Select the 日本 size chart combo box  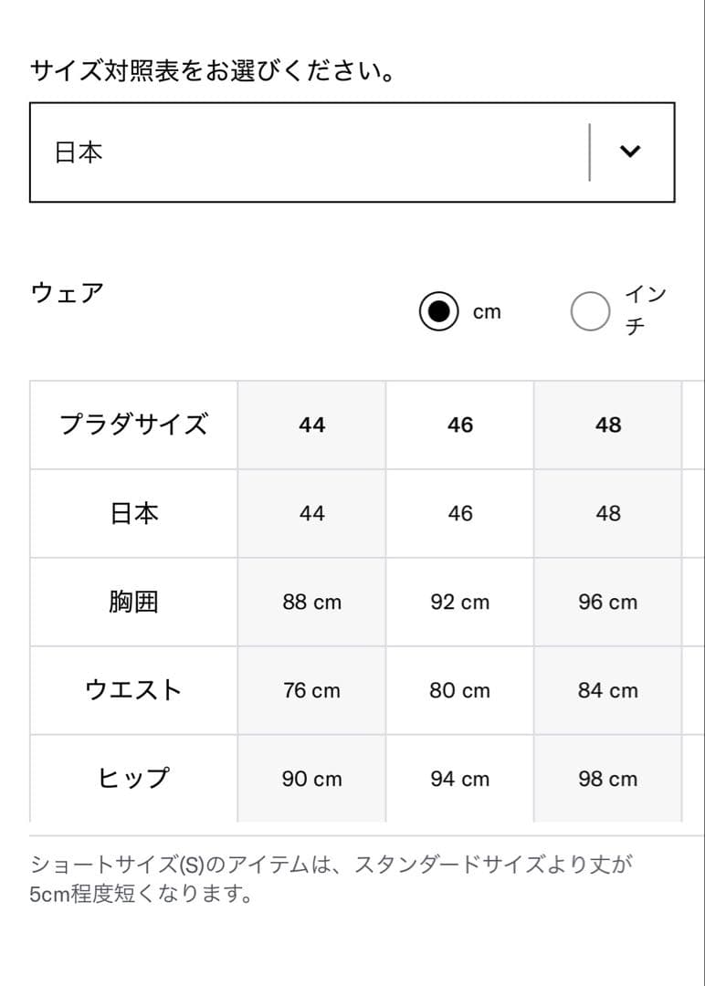[310, 152]
